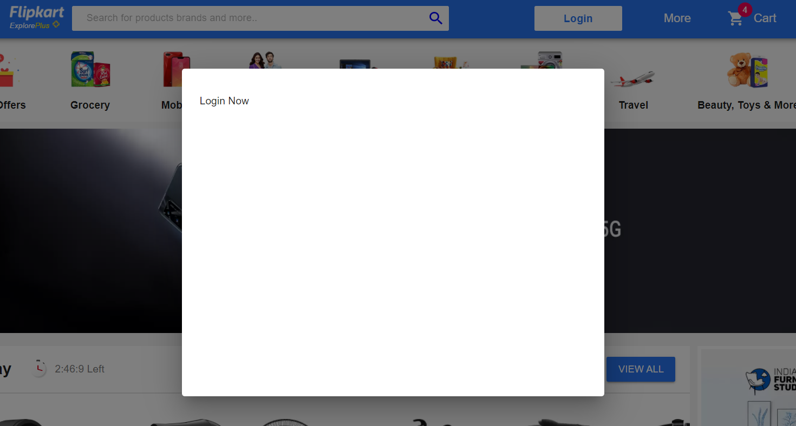Click the magnifier search icon
Viewport: 796px width, 426px height.
tap(436, 18)
